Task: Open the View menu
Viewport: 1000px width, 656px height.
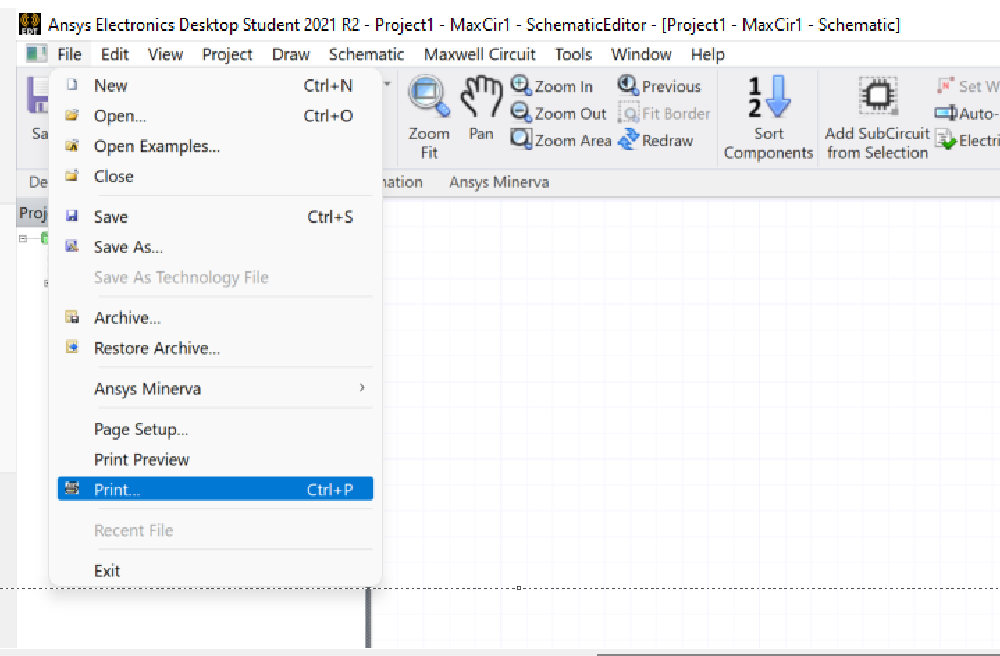Action: coord(166,54)
